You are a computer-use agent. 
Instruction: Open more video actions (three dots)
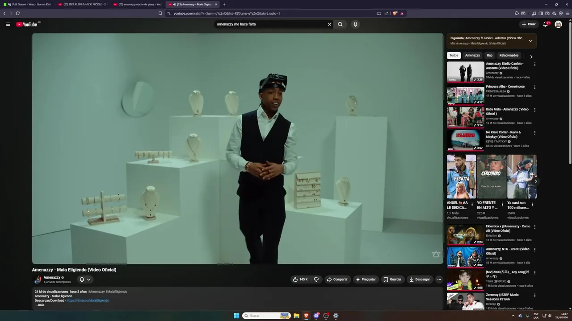(x=439, y=280)
